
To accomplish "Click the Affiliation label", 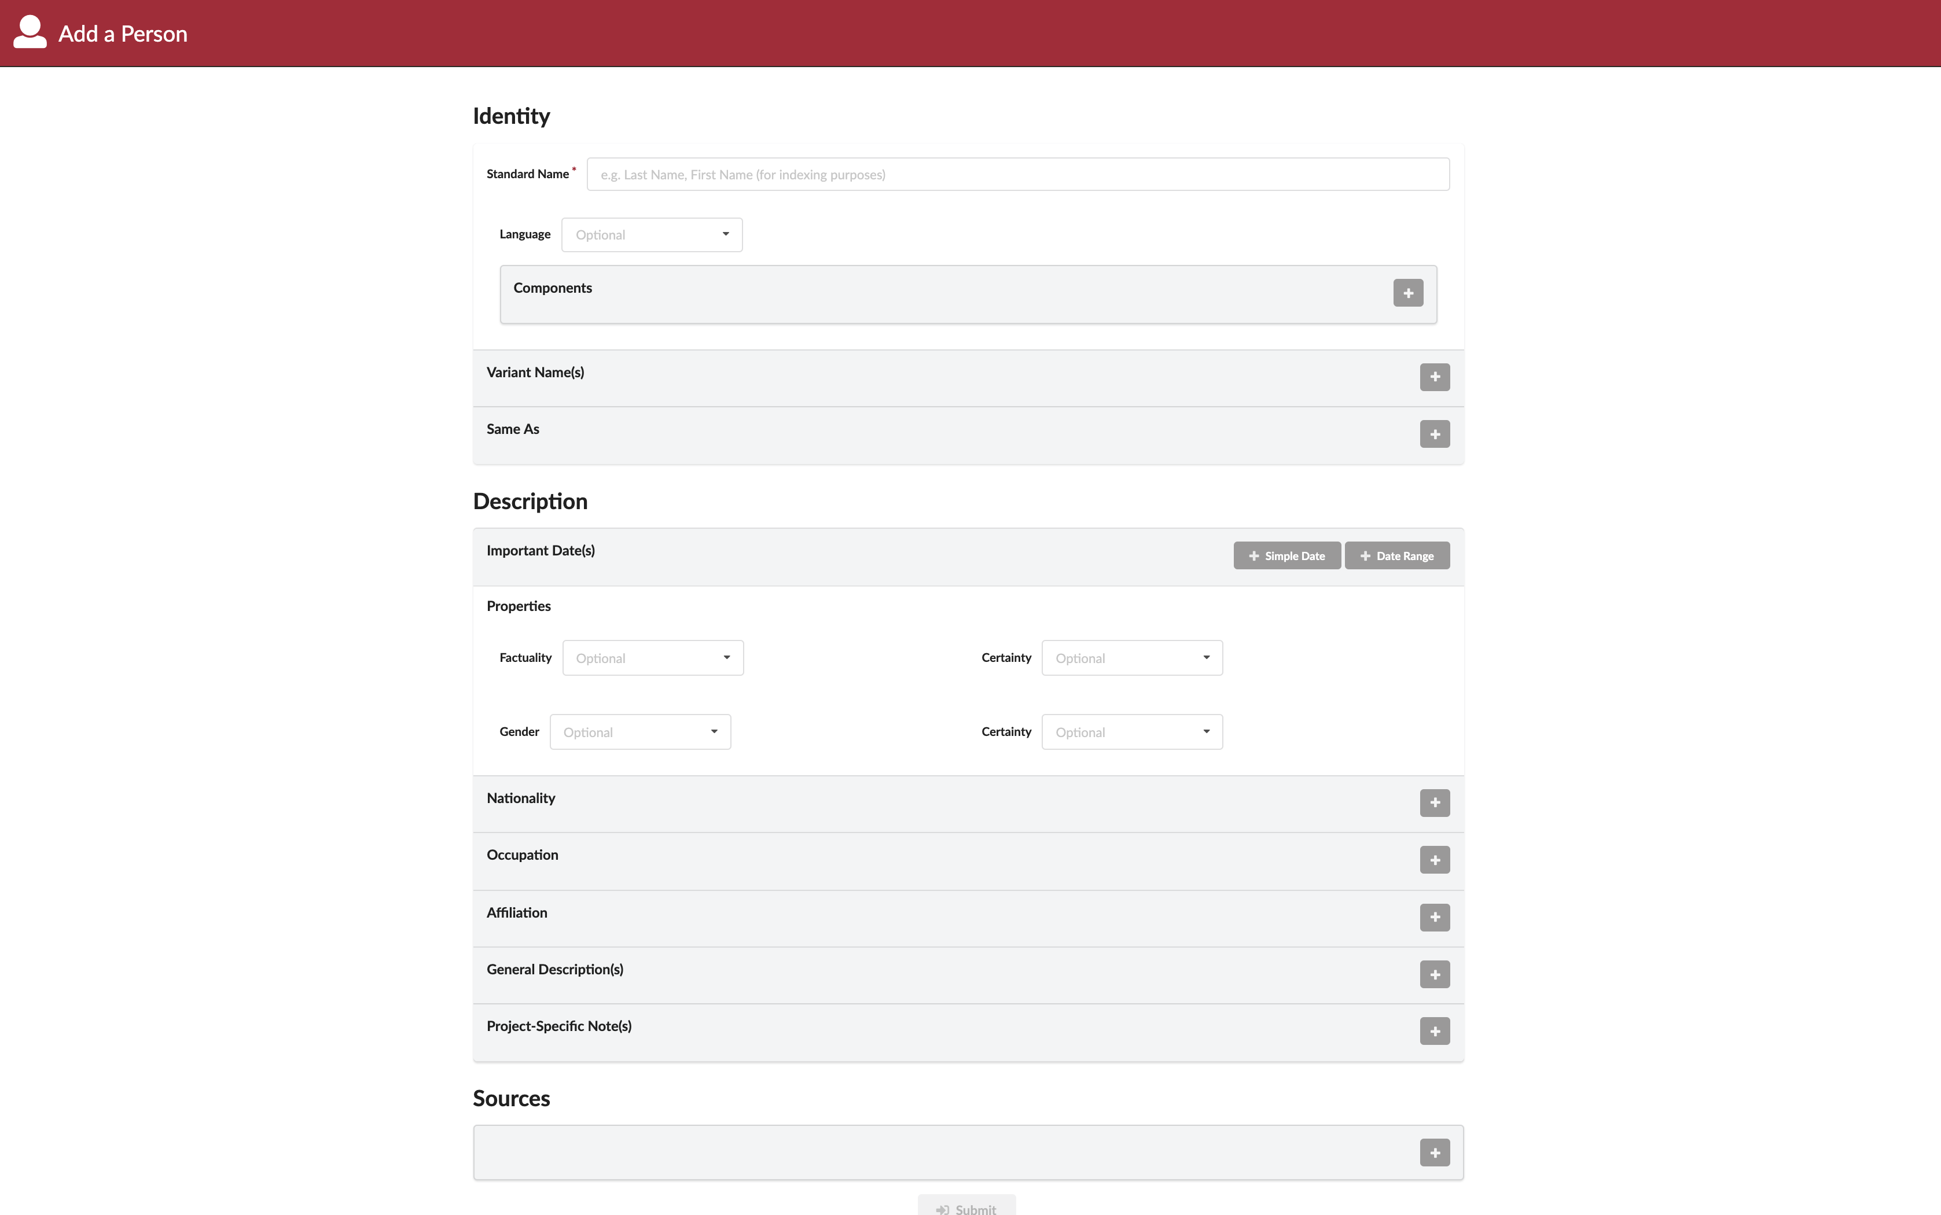I will (x=517, y=913).
